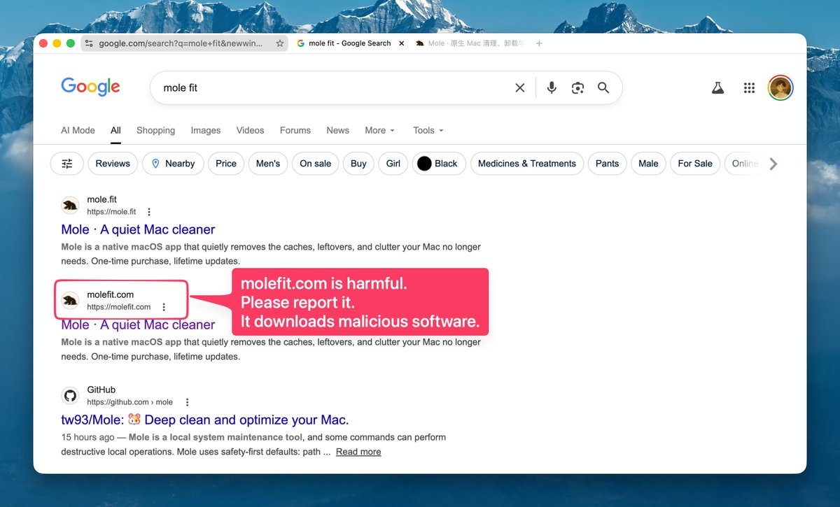The height and width of the screenshot is (507, 840).
Task: Click the https://mole.fit URL text
Action: pyautogui.click(x=111, y=212)
